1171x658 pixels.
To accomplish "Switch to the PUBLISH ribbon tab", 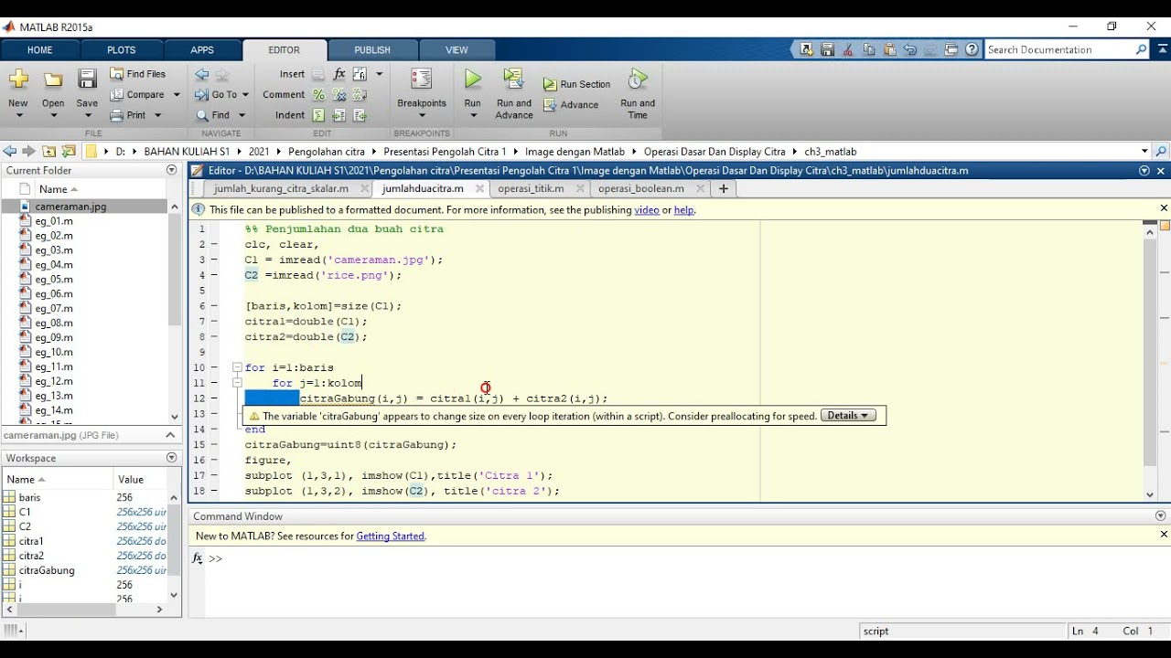I will (371, 50).
